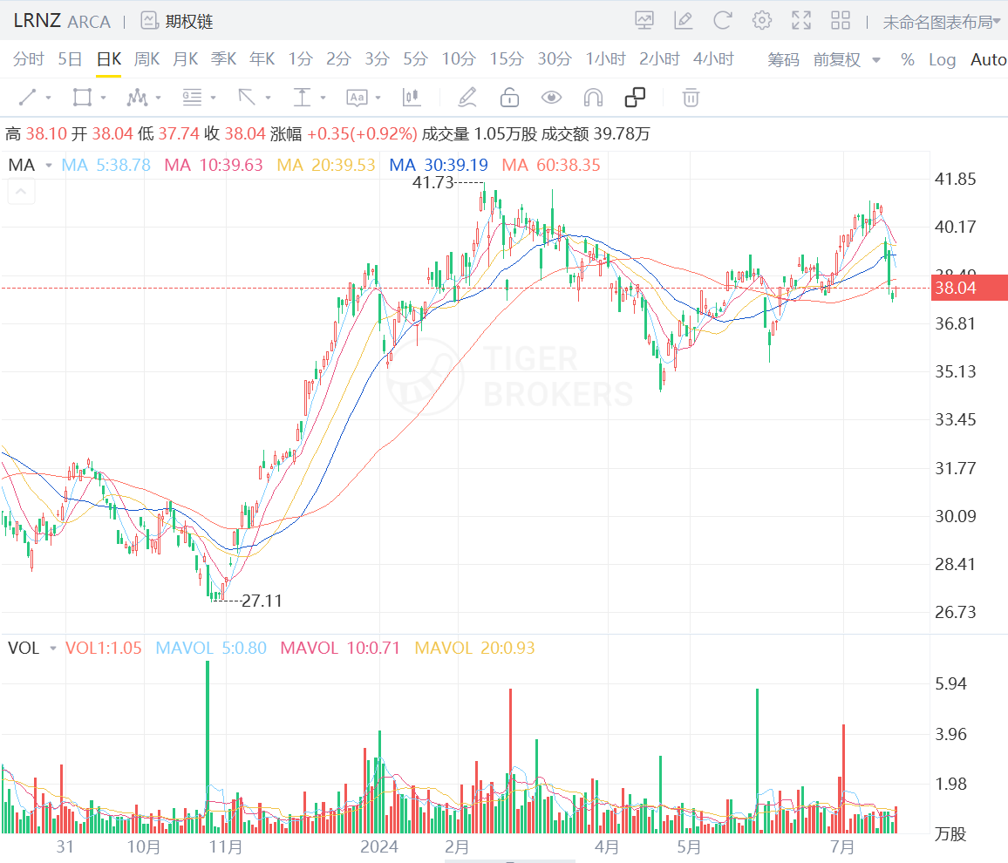This screenshot has height=863, width=1008.
Task: Expand Fibonacci tool options arrow
Action: [x=213, y=99]
